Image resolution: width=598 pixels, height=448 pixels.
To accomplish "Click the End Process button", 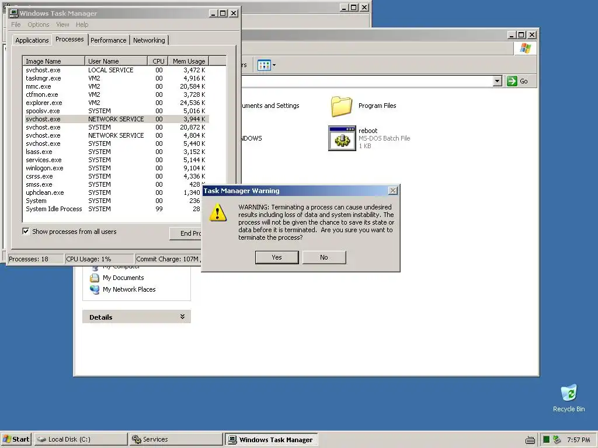I will click(186, 233).
